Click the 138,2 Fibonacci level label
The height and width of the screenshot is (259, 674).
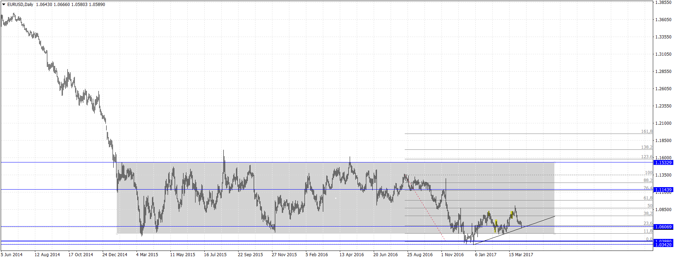pos(646,147)
